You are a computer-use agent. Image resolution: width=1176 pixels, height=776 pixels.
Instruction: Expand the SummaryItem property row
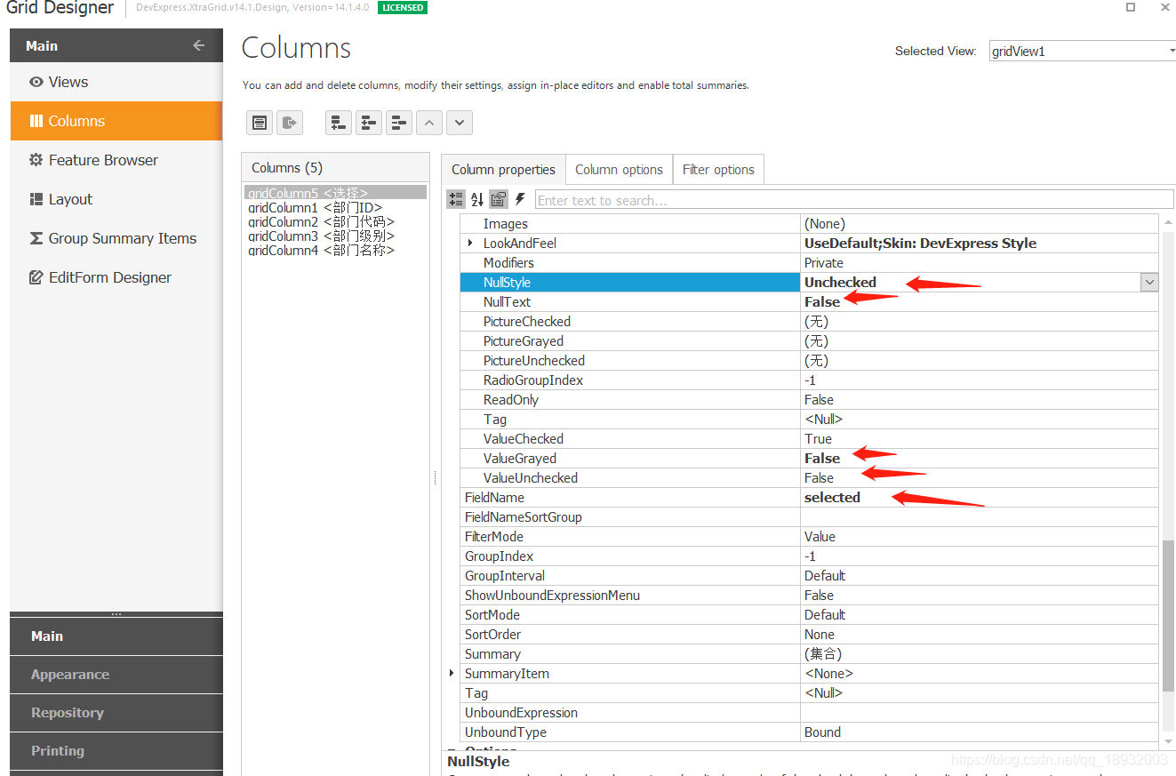pyautogui.click(x=452, y=673)
